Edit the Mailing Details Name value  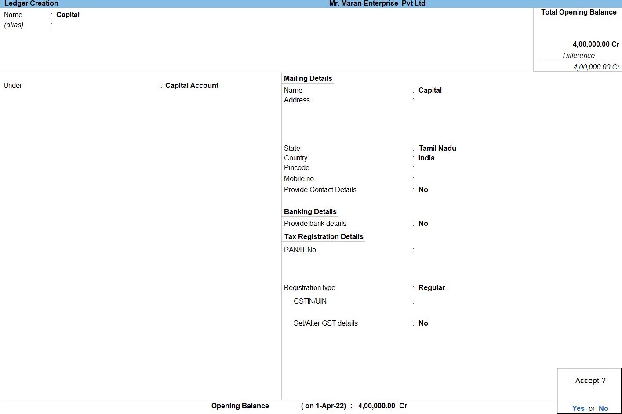[x=429, y=90]
